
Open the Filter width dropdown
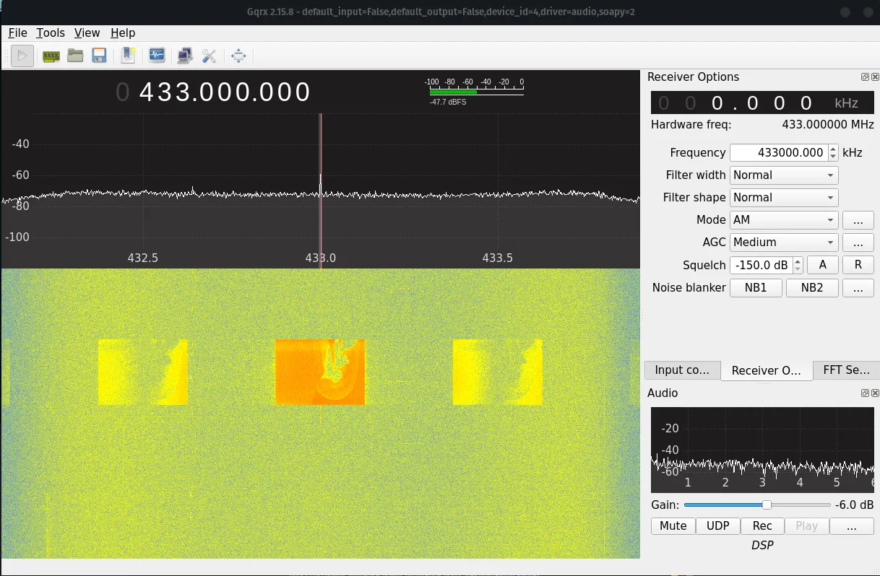tap(784, 175)
